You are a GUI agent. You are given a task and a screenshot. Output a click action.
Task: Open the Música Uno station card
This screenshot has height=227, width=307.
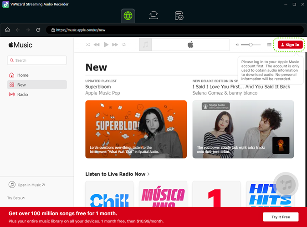(163, 194)
